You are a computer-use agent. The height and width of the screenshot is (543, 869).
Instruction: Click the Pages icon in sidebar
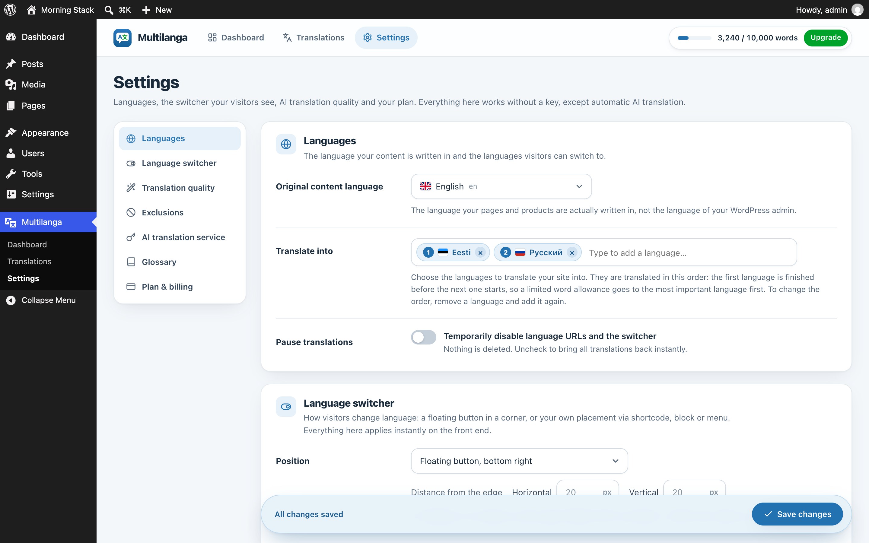point(11,106)
